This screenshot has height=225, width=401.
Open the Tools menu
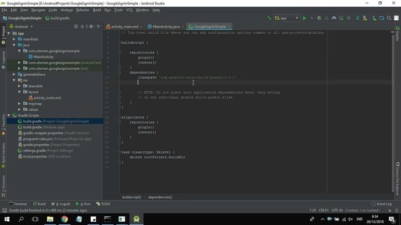click(x=118, y=10)
